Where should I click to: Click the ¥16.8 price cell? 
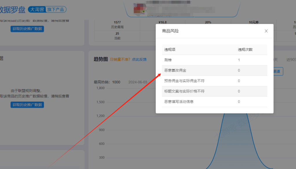click(x=162, y=22)
